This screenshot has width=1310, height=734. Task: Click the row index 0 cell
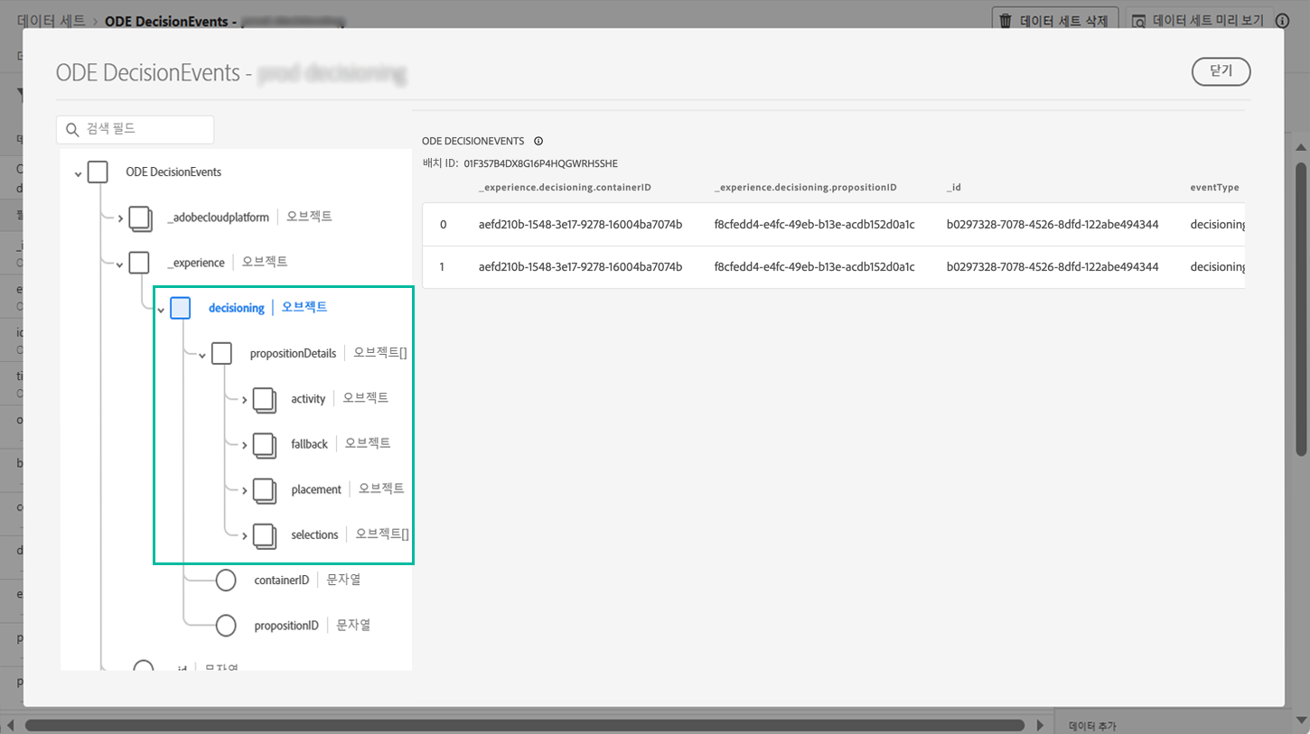point(443,224)
